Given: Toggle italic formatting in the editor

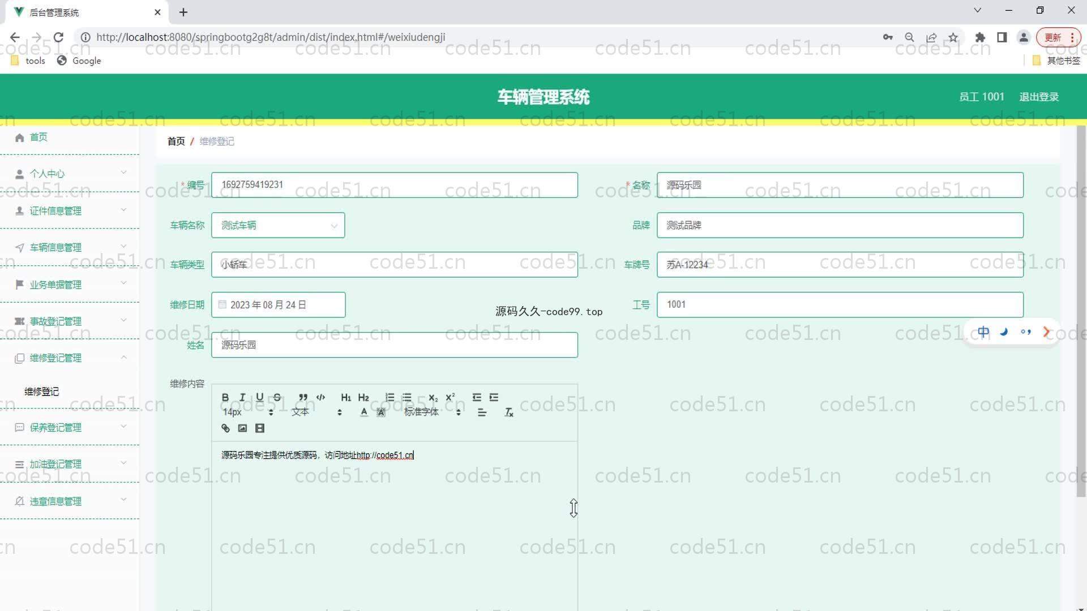Looking at the screenshot, I should (x=242, y=397).
